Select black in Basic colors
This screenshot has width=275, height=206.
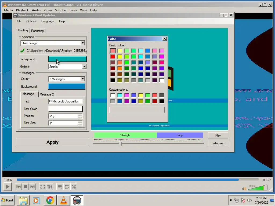tap(113, 80)
